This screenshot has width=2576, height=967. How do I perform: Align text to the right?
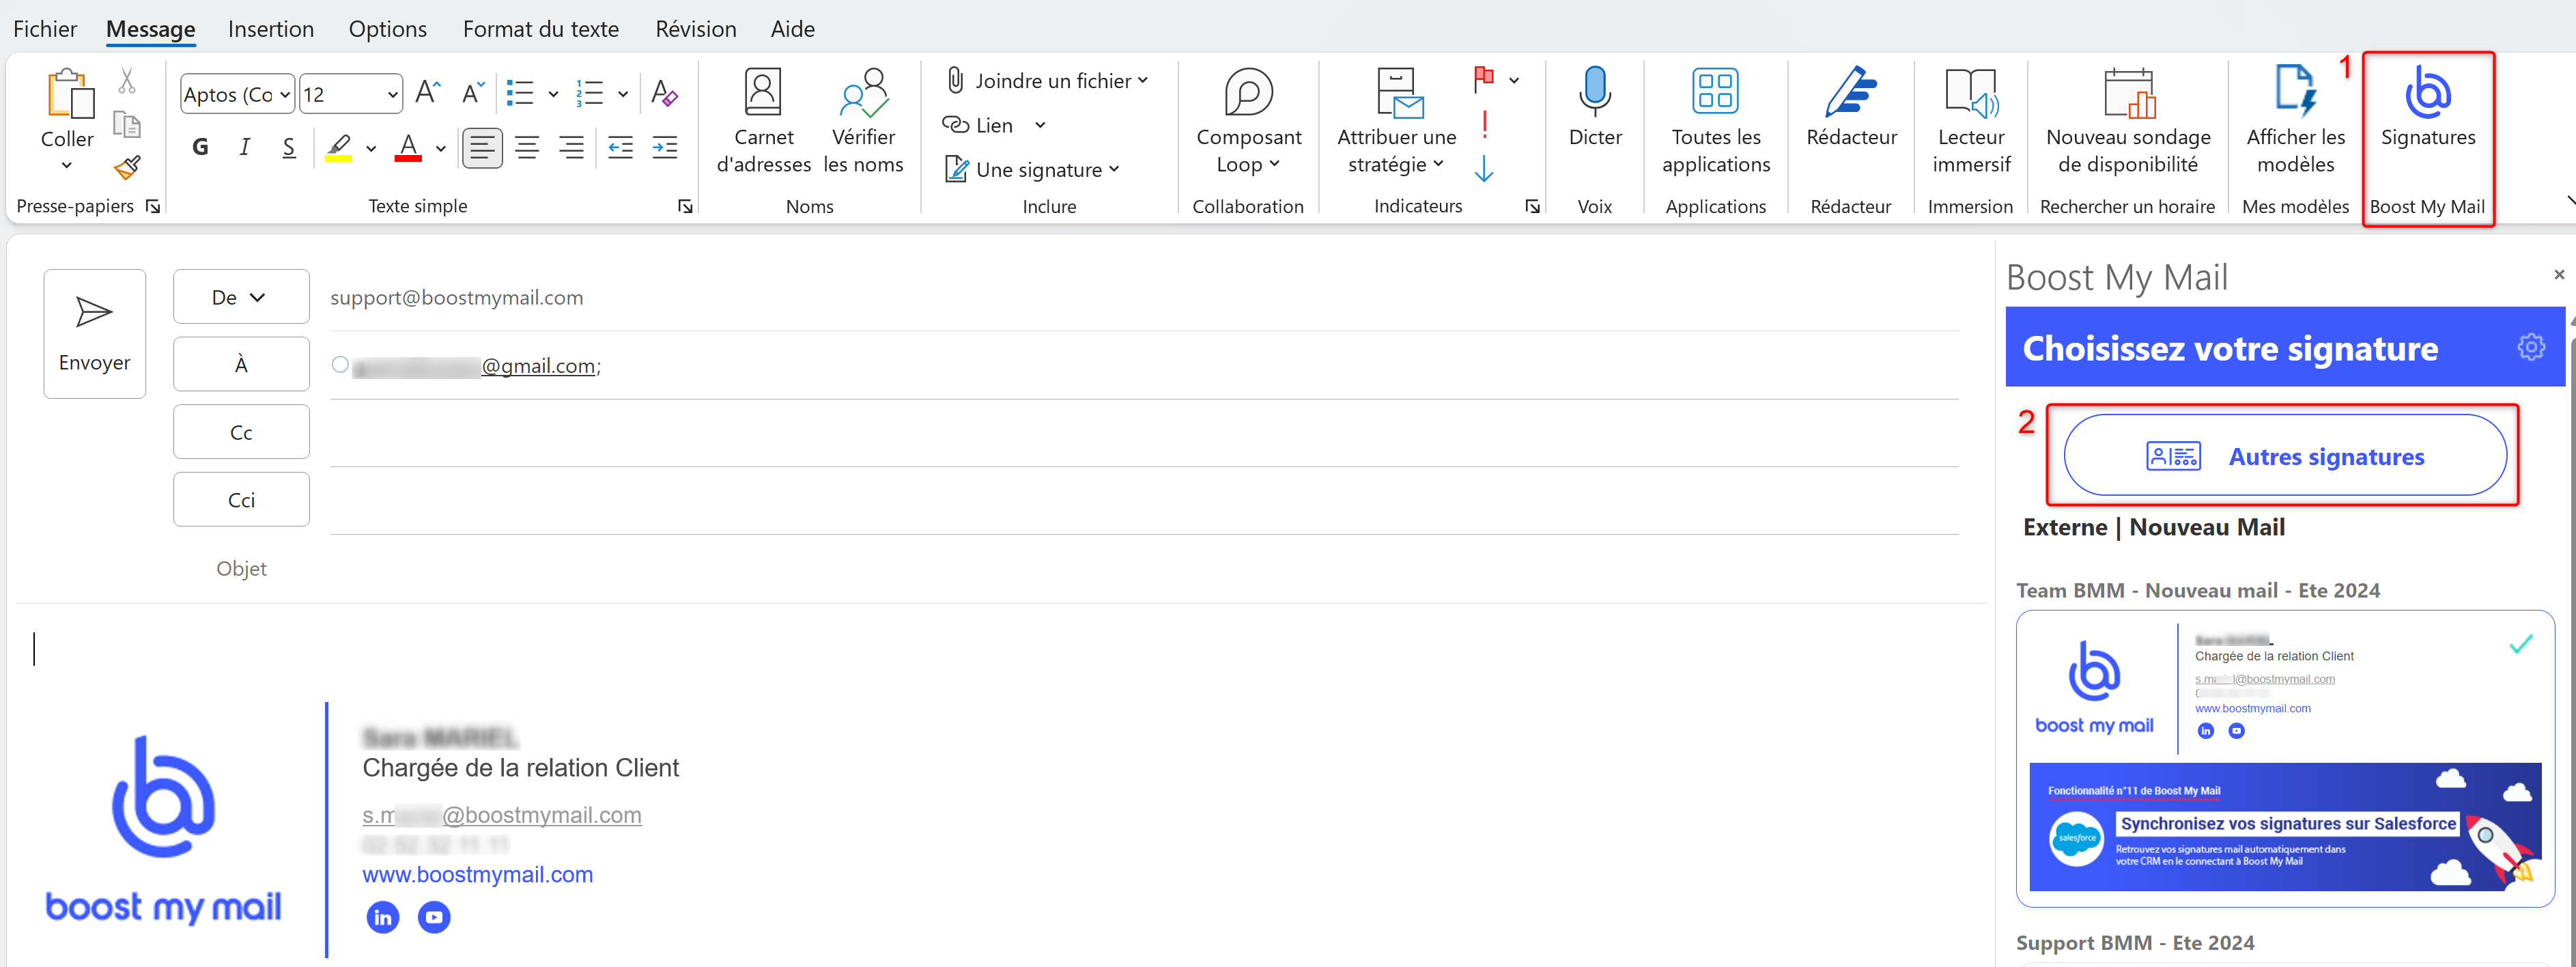(571, 148)
